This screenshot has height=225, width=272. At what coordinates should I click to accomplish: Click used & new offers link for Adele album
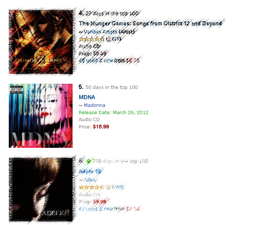(x=96, y=209)
